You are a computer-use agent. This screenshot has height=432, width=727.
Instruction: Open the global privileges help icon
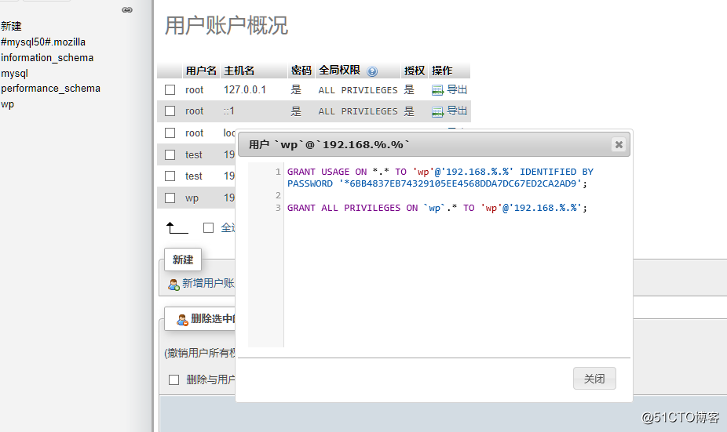coord(372,71)
